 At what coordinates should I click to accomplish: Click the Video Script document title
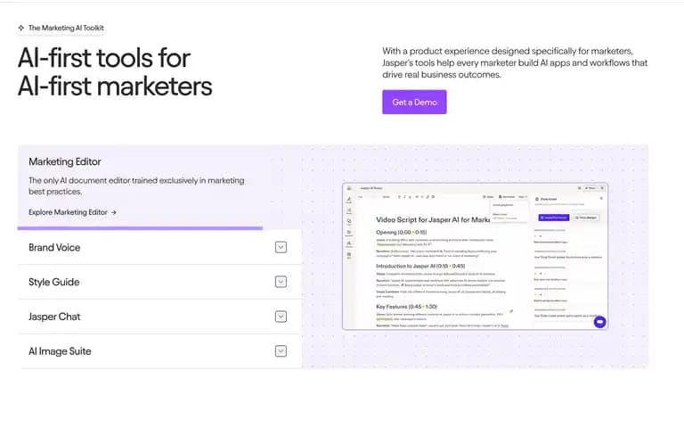click(433, 219)
